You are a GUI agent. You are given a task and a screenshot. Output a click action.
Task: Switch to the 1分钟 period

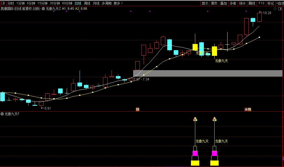click(x=20, y=3)
